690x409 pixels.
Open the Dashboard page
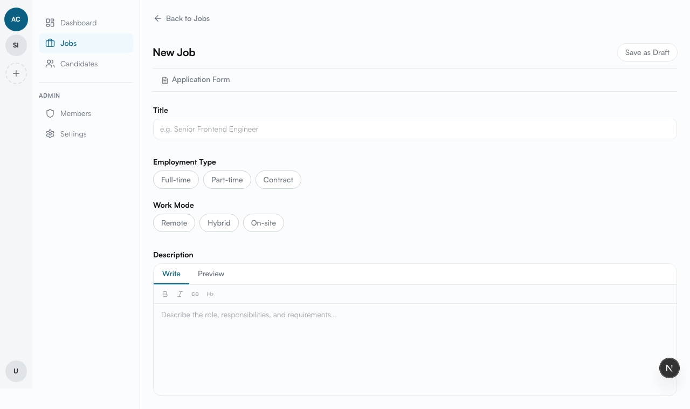(86, 23)
